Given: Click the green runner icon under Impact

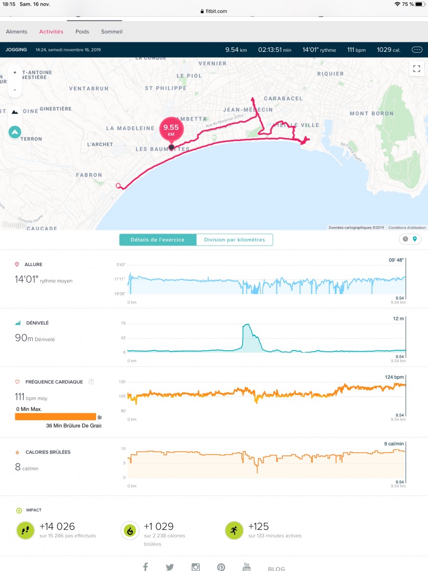Looking at the screenshot, I should coord(234,530).
